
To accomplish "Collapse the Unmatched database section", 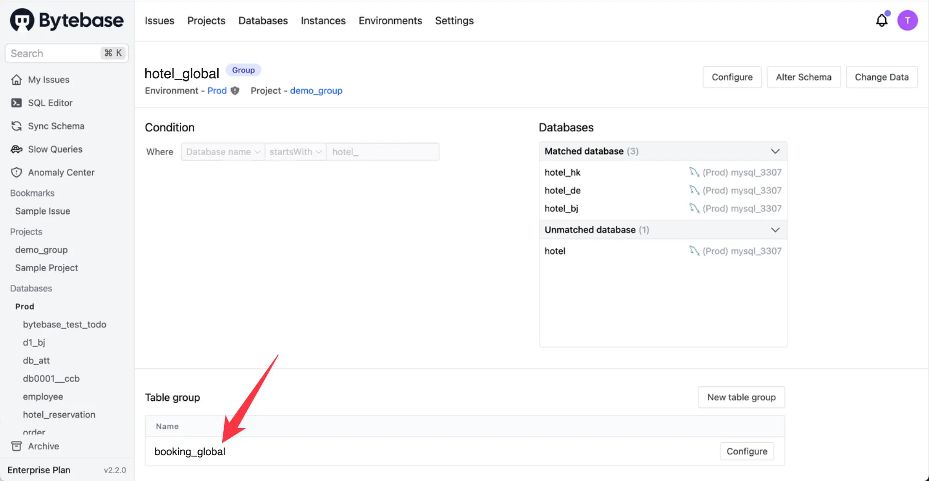I will (x=775, y=229).
